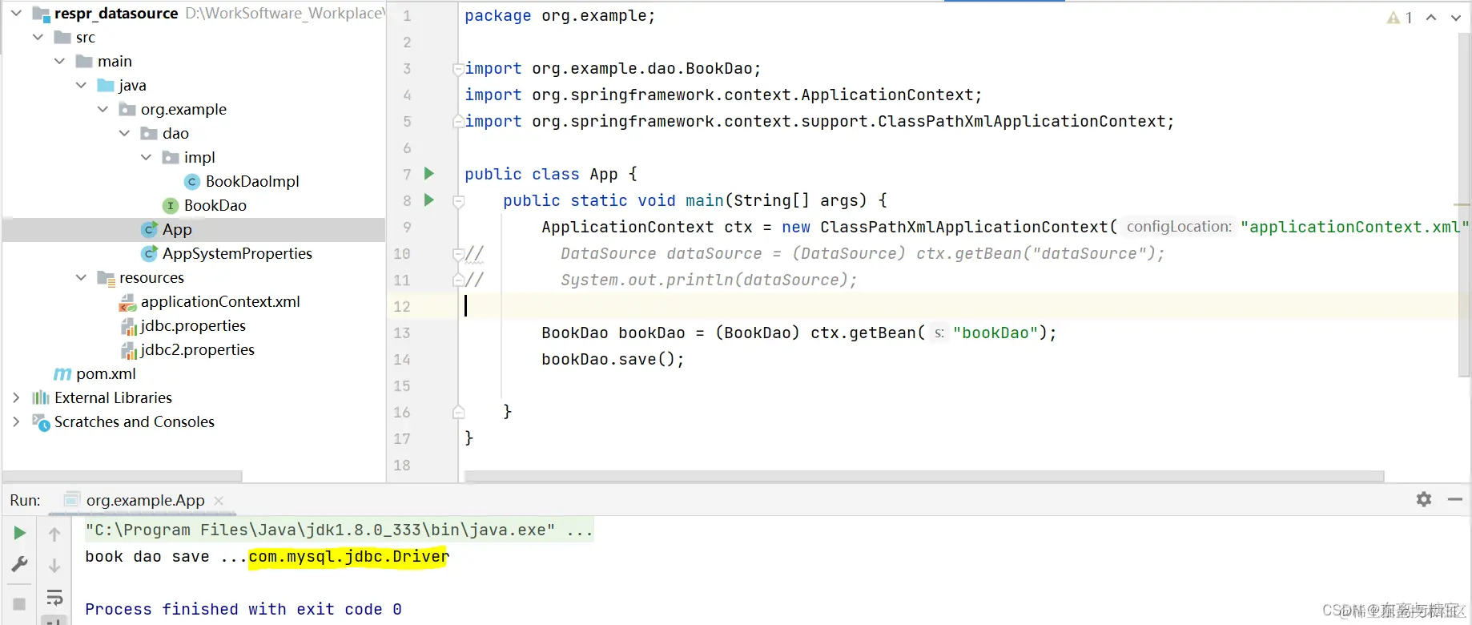The width and height of the screenshot is (1472, 625).
Task: Open Run panel settings gear
Action: [1424, 500]
